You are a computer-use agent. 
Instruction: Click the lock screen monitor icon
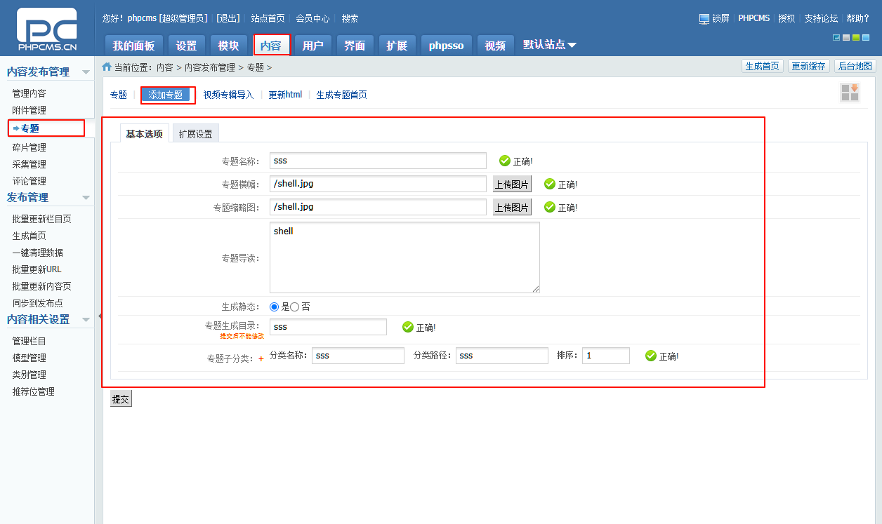(x=704, y=19)
